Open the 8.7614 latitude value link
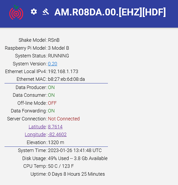178x185 pixels. point(55,127)
